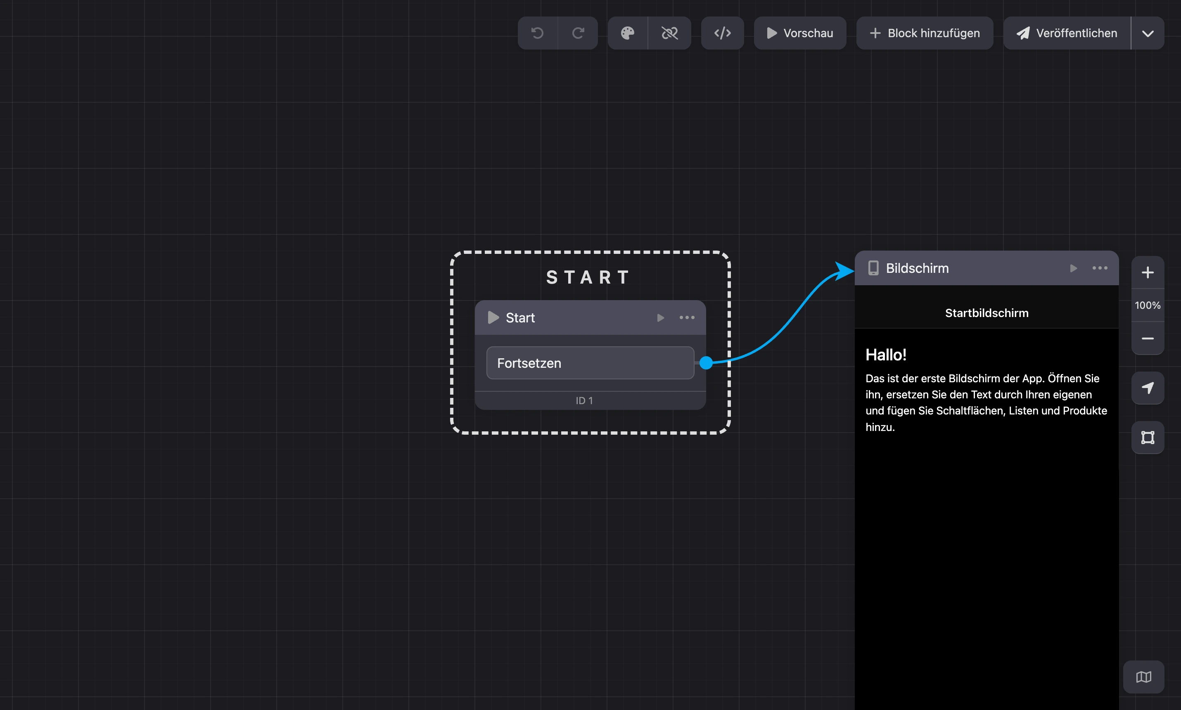The height and width of the screenshot is (710, 1181).
Task: Toggle the minimap map icon
Action: 1143,677
